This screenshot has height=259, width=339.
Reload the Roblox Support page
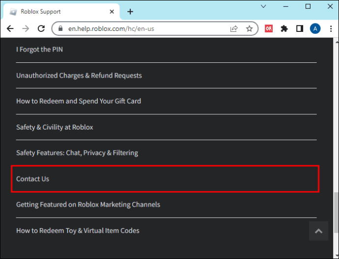coord(41,28)
